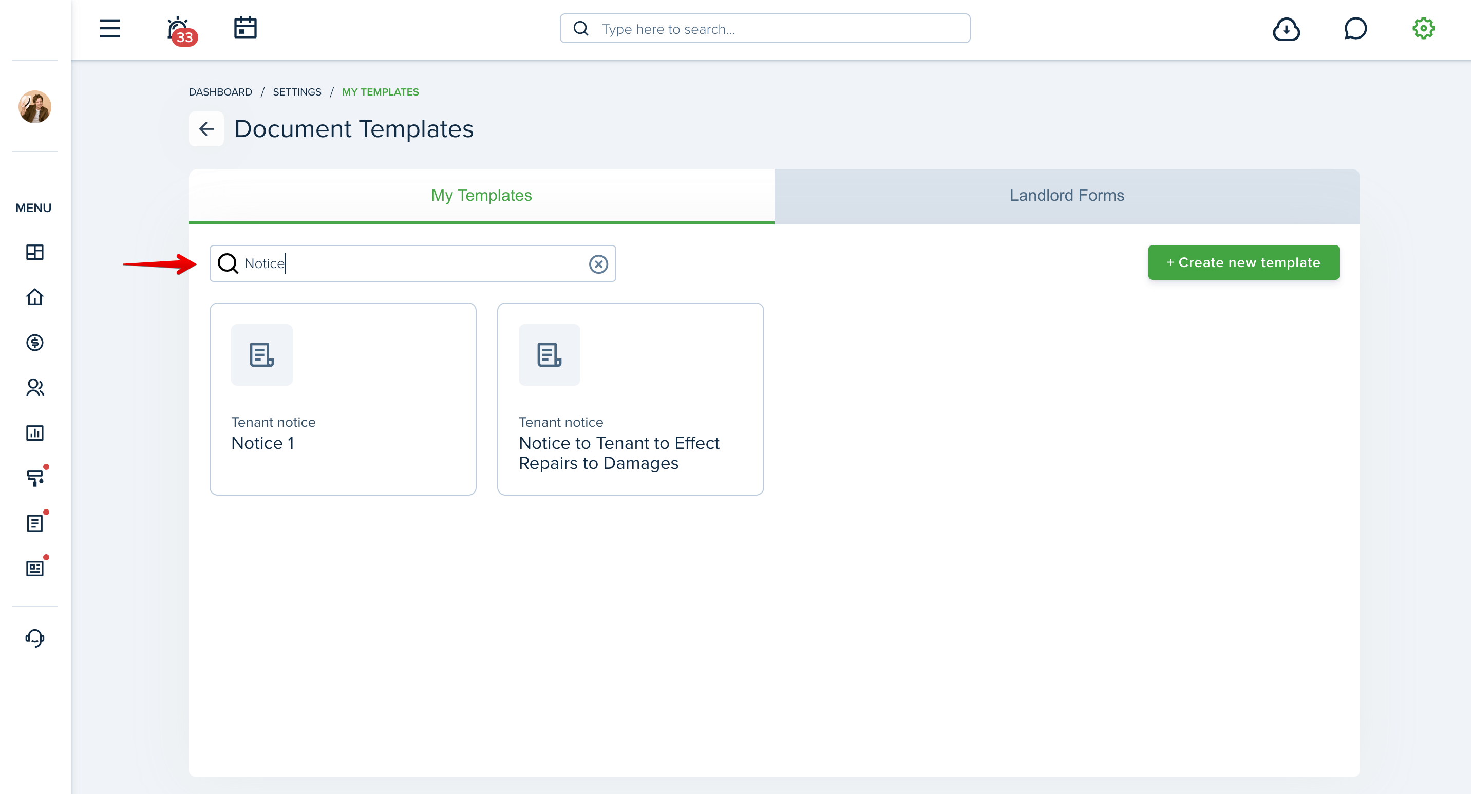1471x794 pixels.
Task: Go to Settings breadcrumb
Action: pyautogui.click(x=297, y=92)
